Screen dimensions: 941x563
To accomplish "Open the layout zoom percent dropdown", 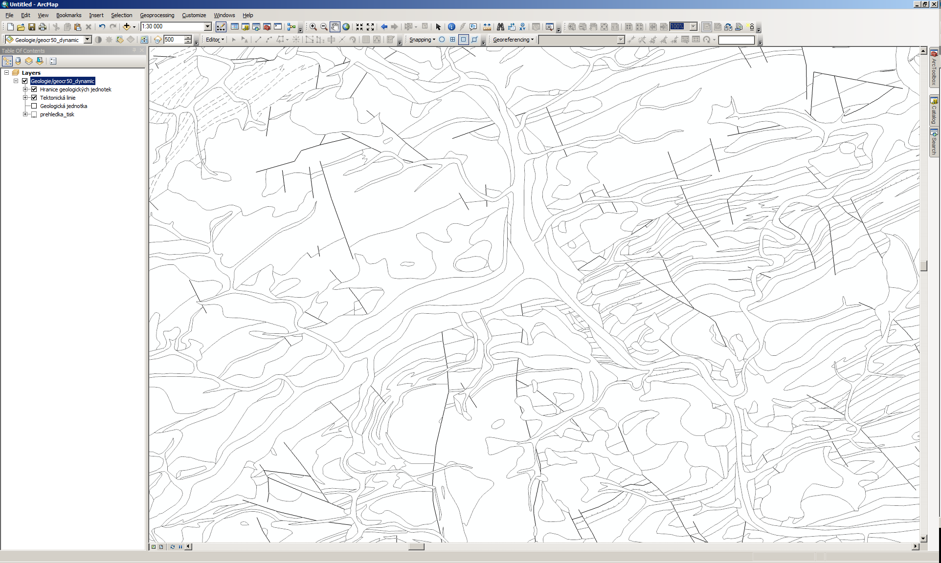I will 693,26.
